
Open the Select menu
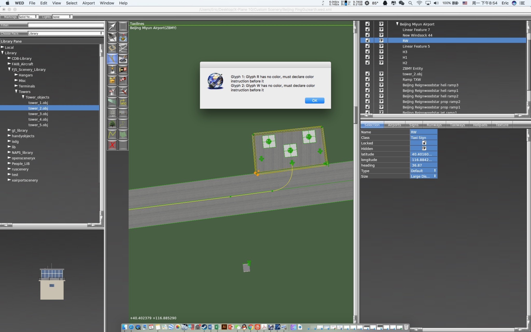pyautogui.click(x=72, y=3)
